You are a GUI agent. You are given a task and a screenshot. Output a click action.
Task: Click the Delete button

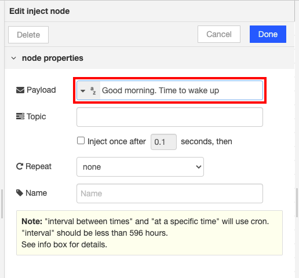click(28, 35)
